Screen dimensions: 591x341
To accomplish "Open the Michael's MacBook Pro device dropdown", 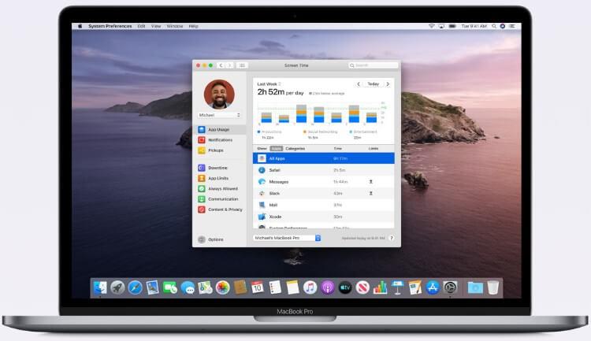I will (287, 238).
